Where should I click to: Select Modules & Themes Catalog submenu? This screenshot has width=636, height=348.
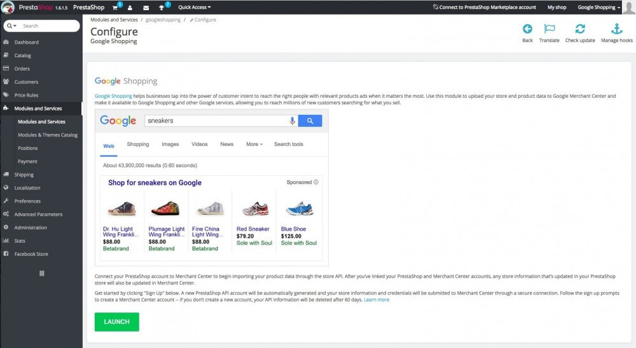[x=48, y=135]
